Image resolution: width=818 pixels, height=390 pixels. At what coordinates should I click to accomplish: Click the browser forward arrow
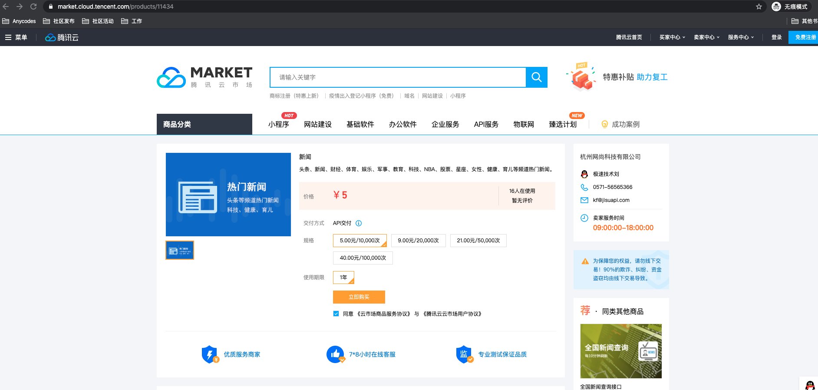[20, 7]
